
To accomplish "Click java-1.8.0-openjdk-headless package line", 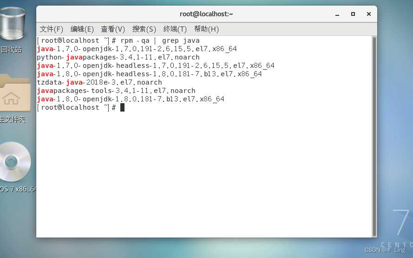I will pyautogui.click(x=149, y=74).
